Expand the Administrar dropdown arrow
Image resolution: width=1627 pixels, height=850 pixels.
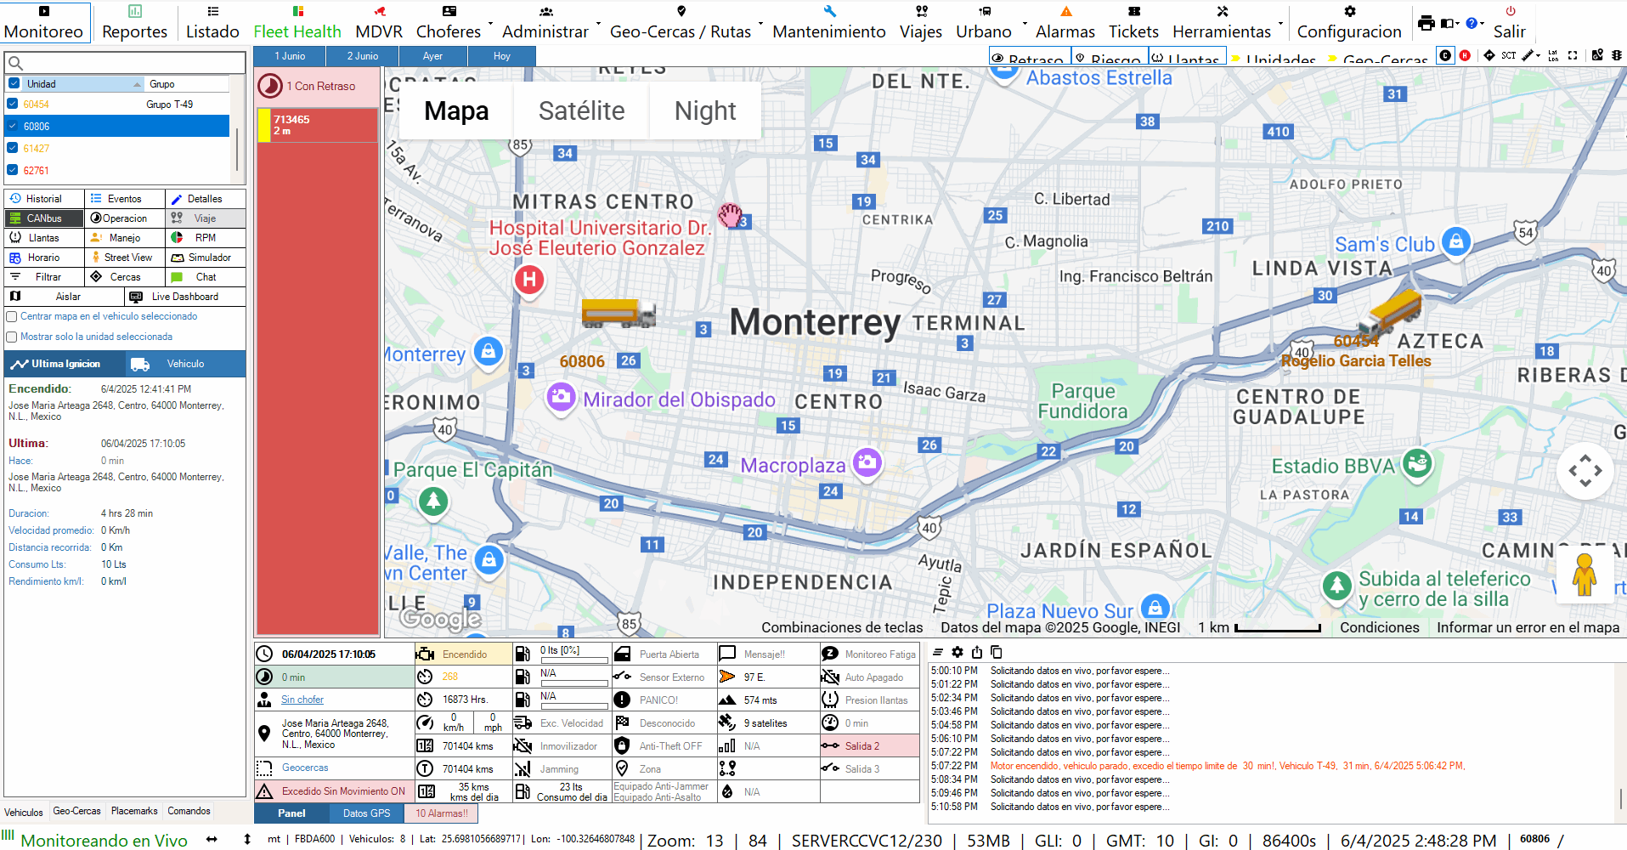point(598,23)
